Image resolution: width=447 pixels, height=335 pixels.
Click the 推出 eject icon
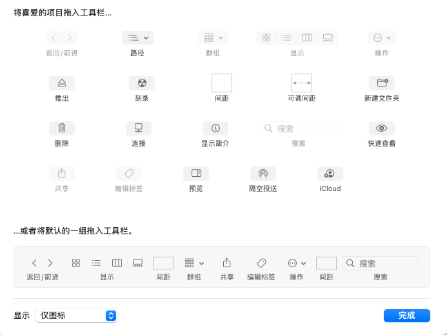point(62,83)
